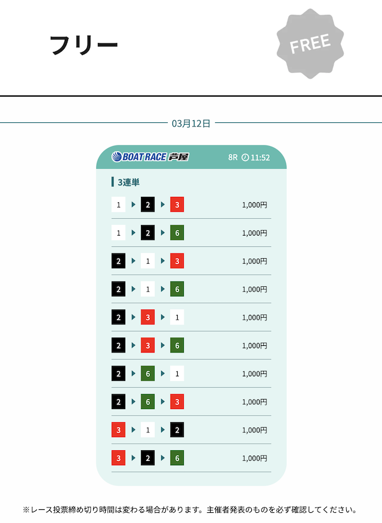This screenshot has height=523, width=382.
Task: Click green boat 6 box in second row
Action: [x=177, y=233]
